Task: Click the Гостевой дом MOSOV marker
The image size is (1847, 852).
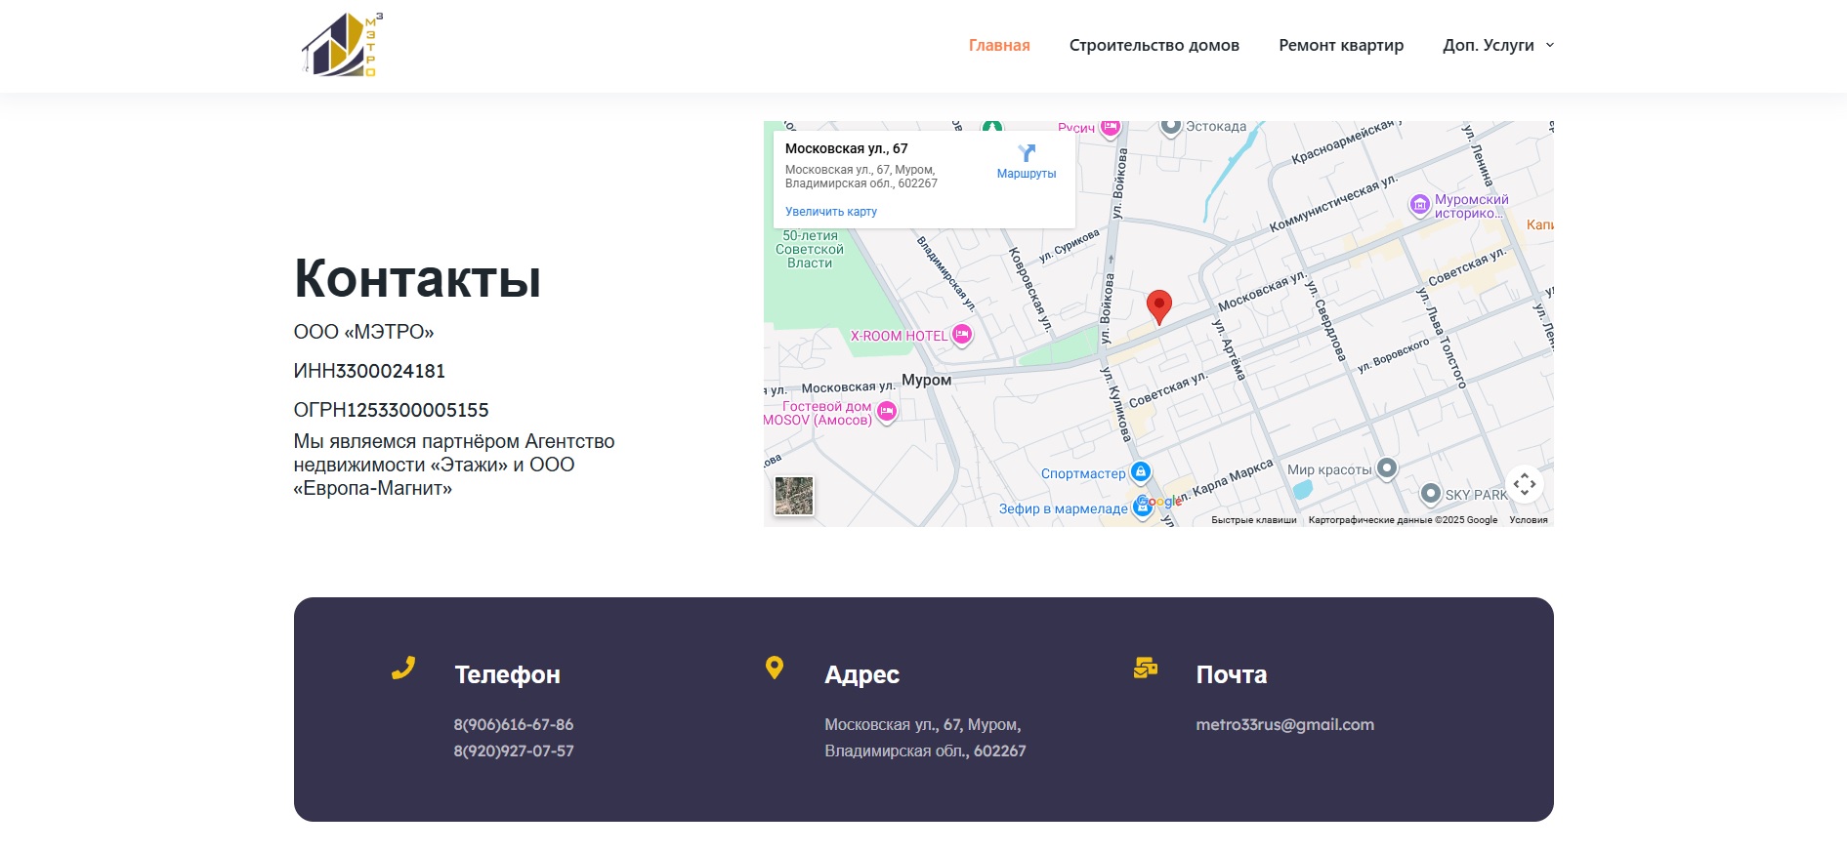Action: point(887,412)
